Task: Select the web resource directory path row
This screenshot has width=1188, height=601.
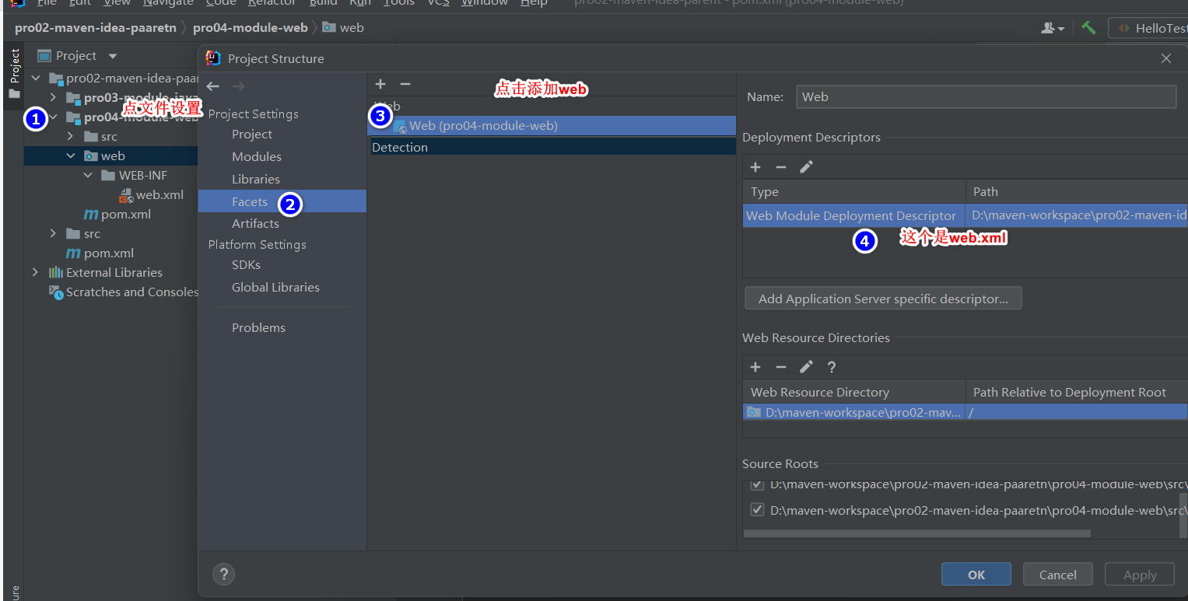Action: click(x=965, y=412)
